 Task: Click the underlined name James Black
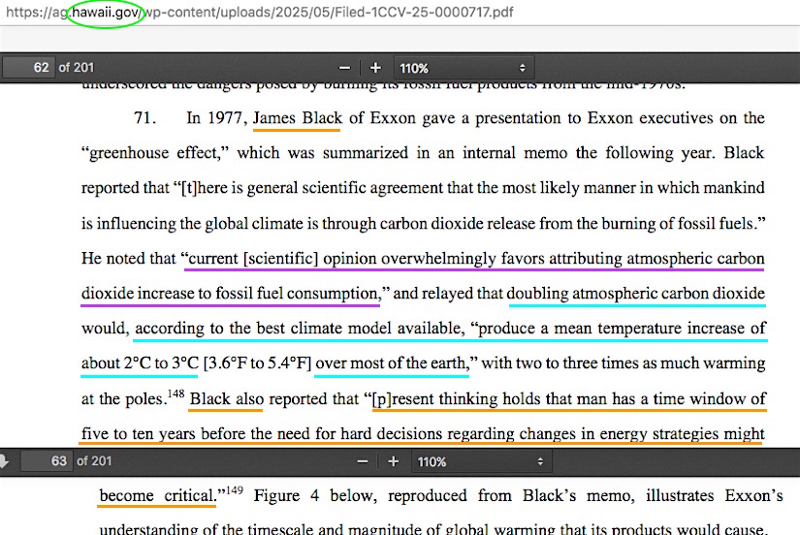click(x=297, y=118)
